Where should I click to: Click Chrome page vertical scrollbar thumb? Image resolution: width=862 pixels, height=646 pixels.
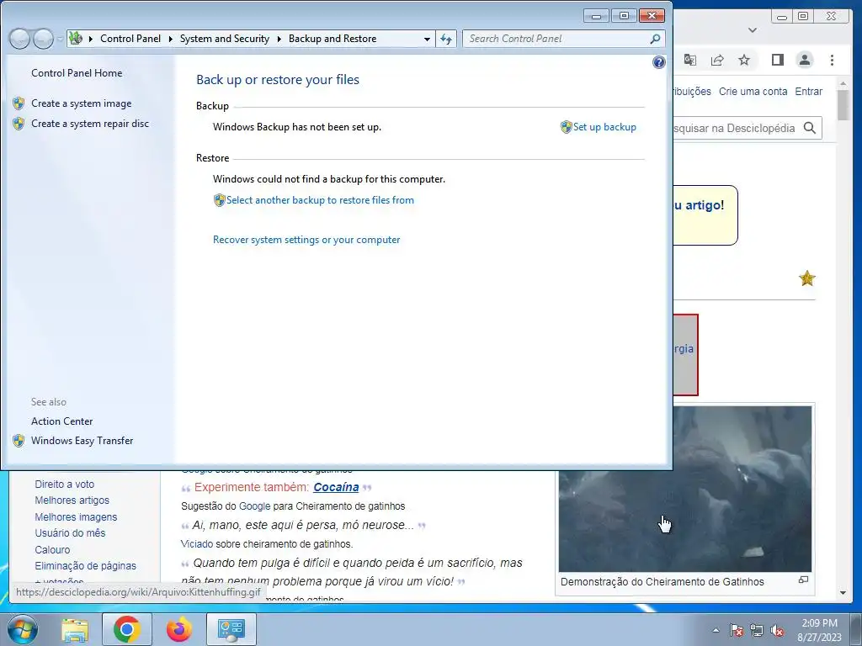pos(843,104)
